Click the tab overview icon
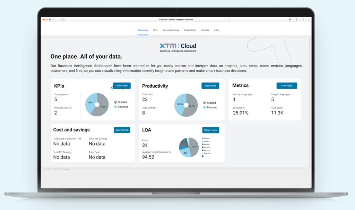Image resolution: width=355 pixels, height=210 pixels. 303,20
